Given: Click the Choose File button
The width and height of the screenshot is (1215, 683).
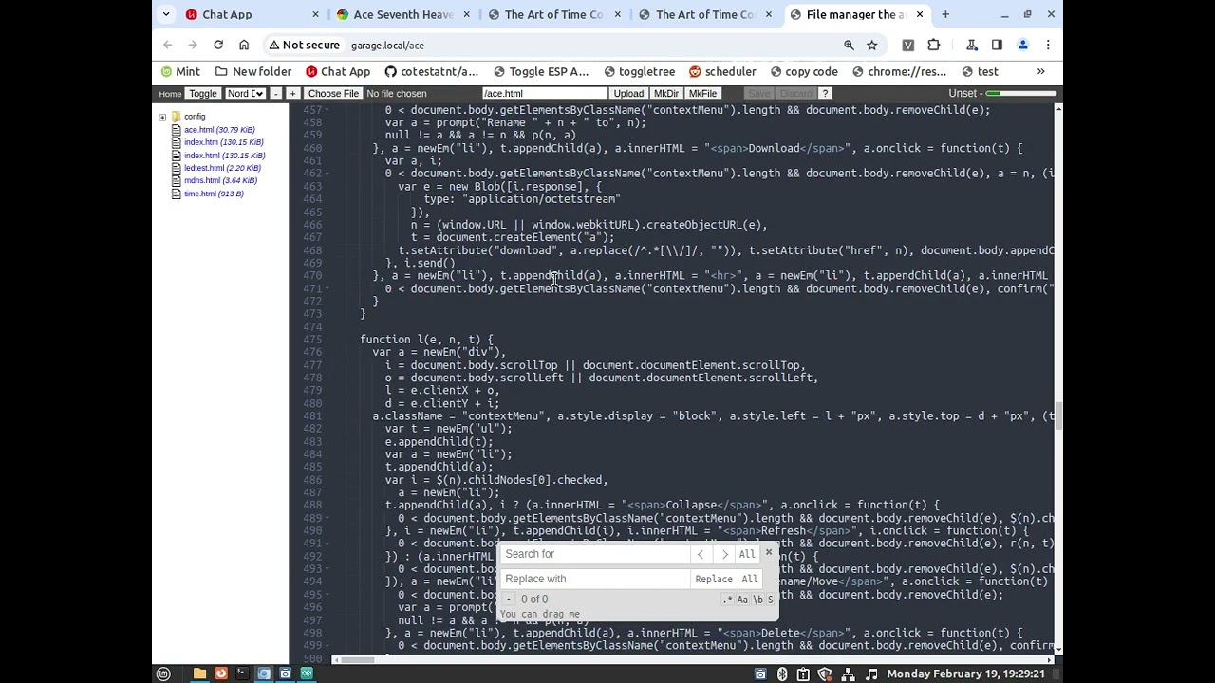Looking at the screenshot, I should tap(333, 94).
